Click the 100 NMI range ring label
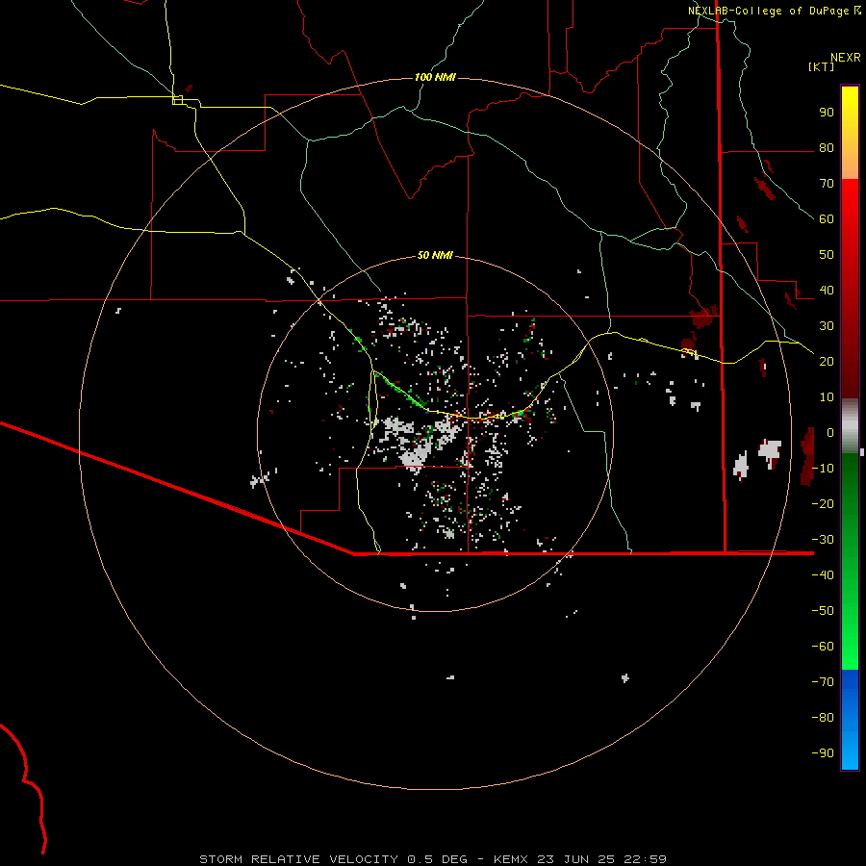The height and width of the screenshot is (866, 866). click(x=435, y=77)
